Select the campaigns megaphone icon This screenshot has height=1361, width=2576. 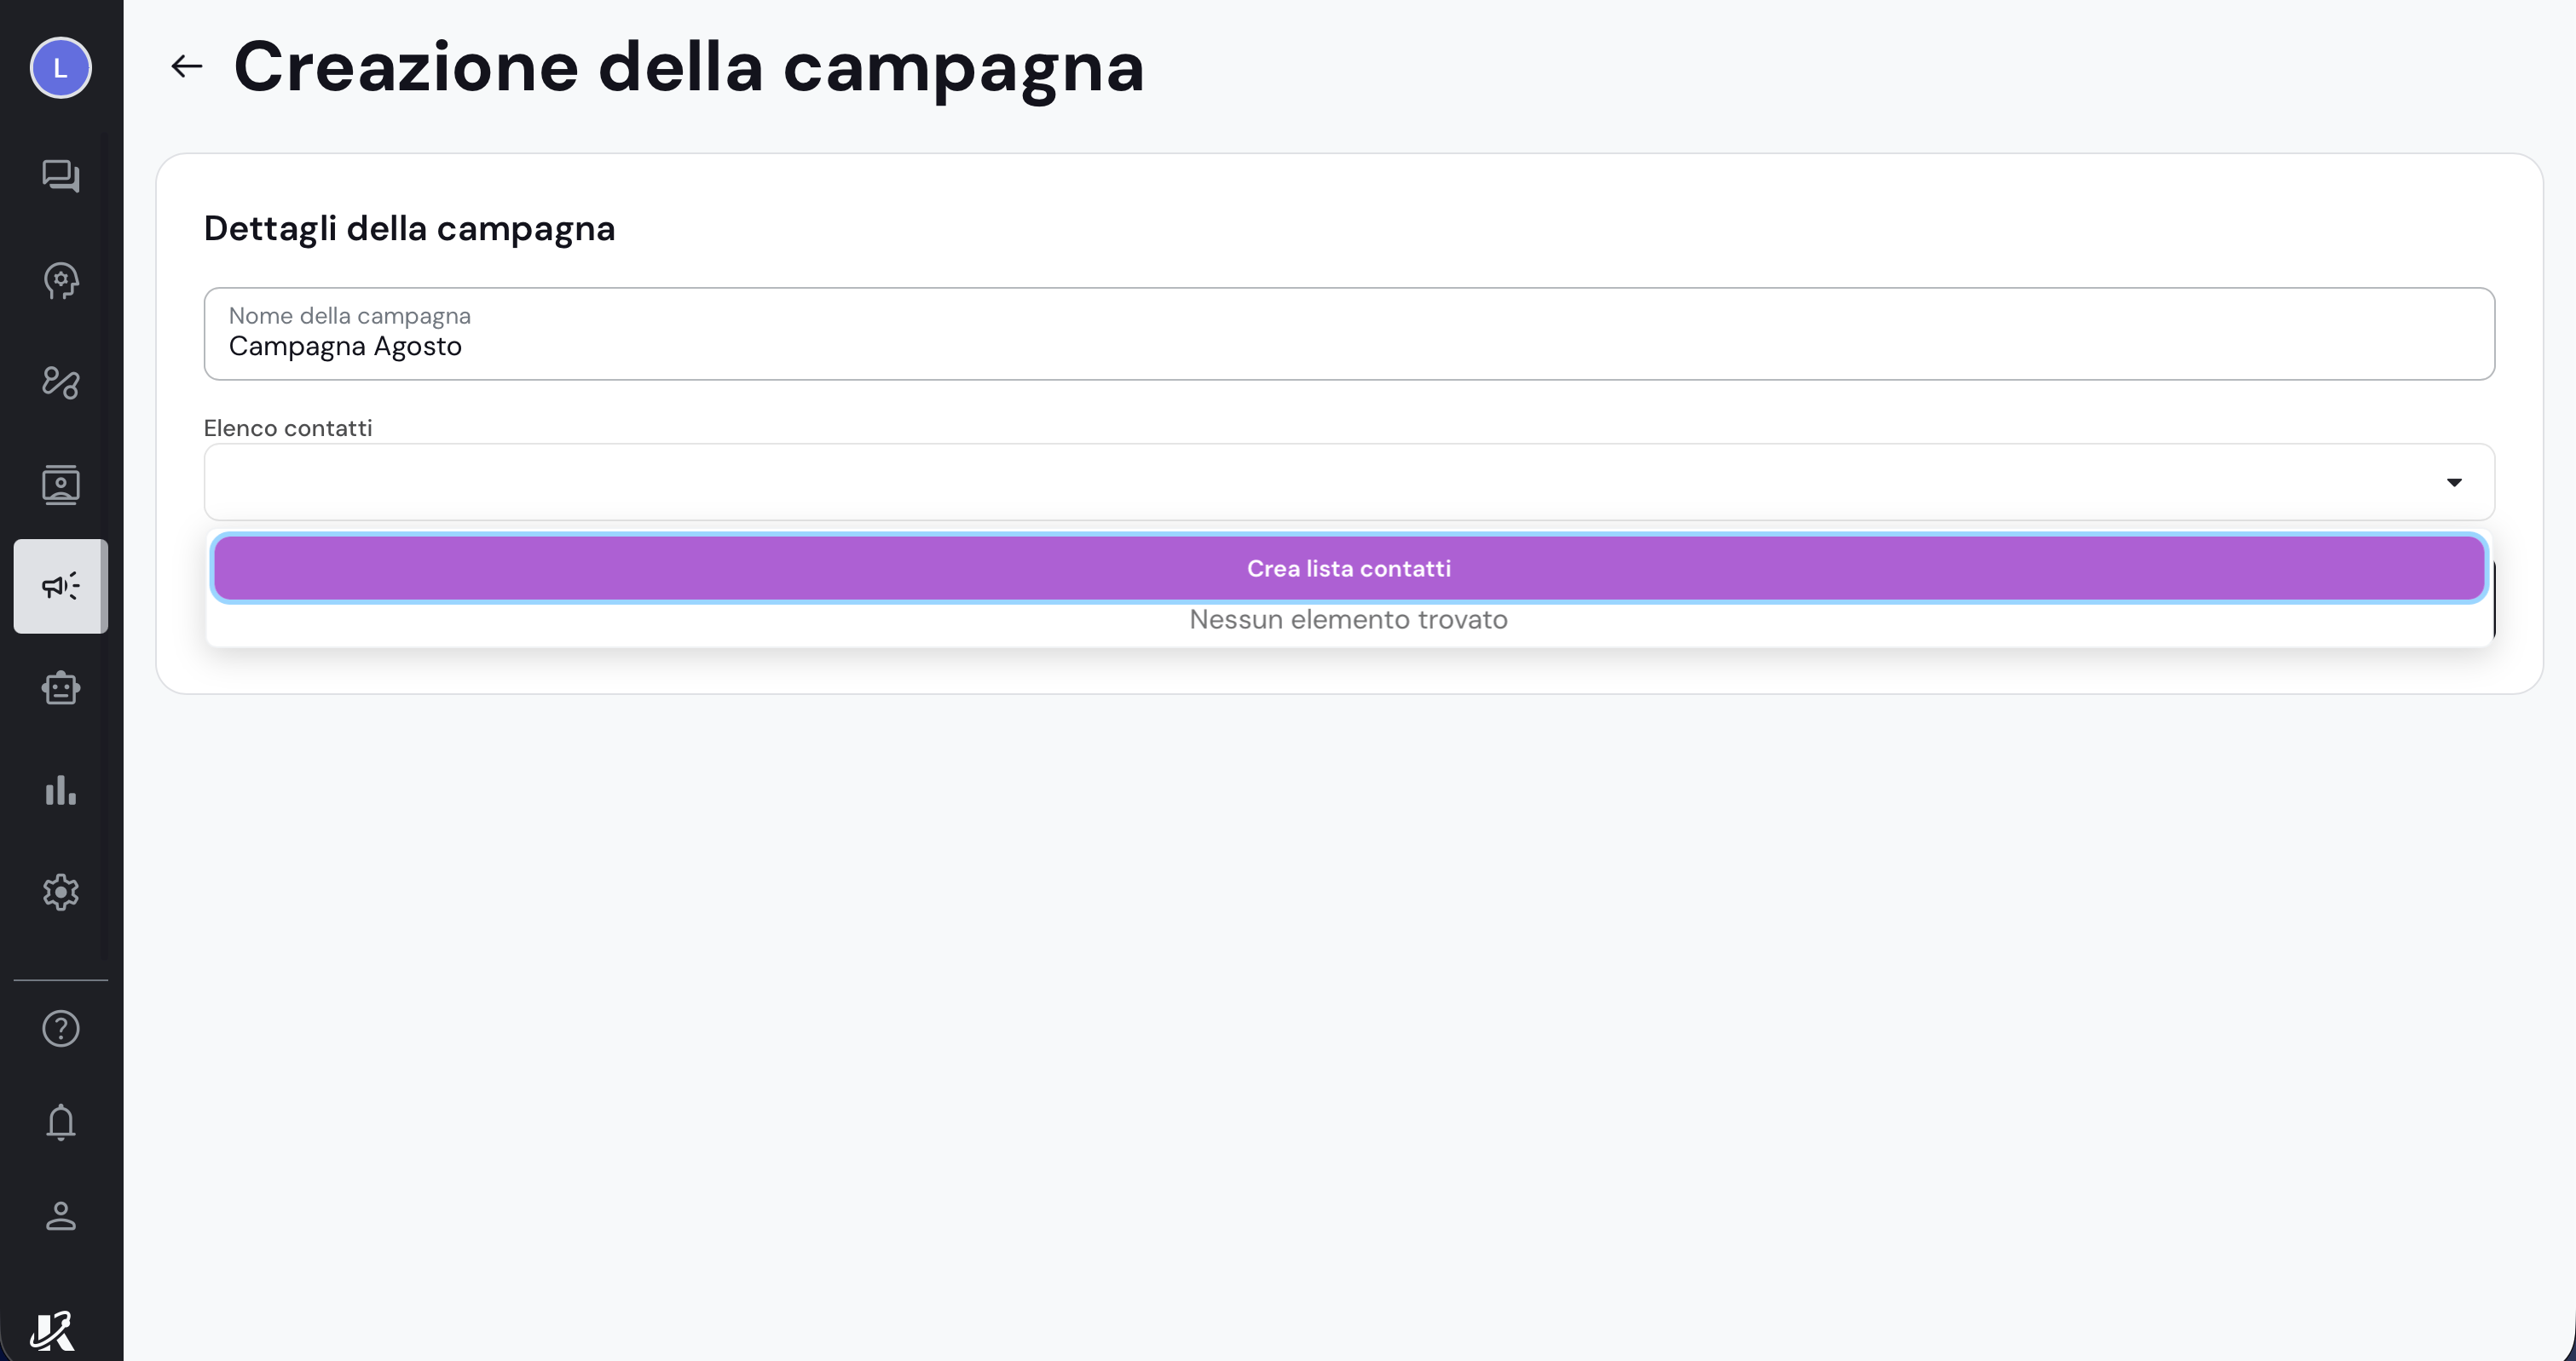coord(61,587)
